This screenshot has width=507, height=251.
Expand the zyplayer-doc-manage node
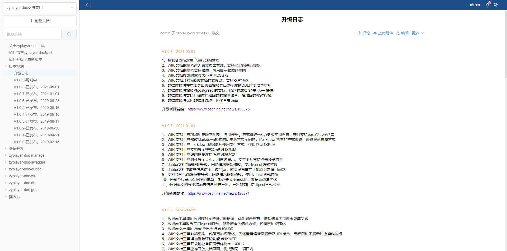pyautogui.click(x=6, y=155)
